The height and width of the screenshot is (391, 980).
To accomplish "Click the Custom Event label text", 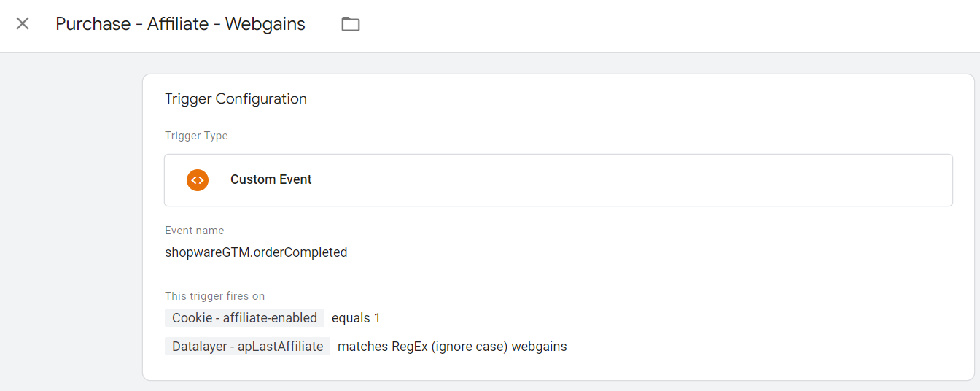I will [271, 179].
